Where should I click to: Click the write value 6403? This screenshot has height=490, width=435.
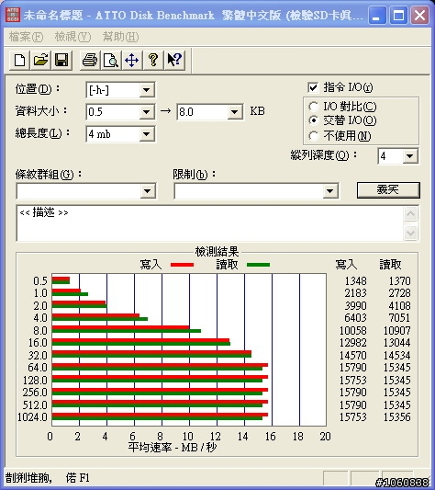click(x=355, y=318)
